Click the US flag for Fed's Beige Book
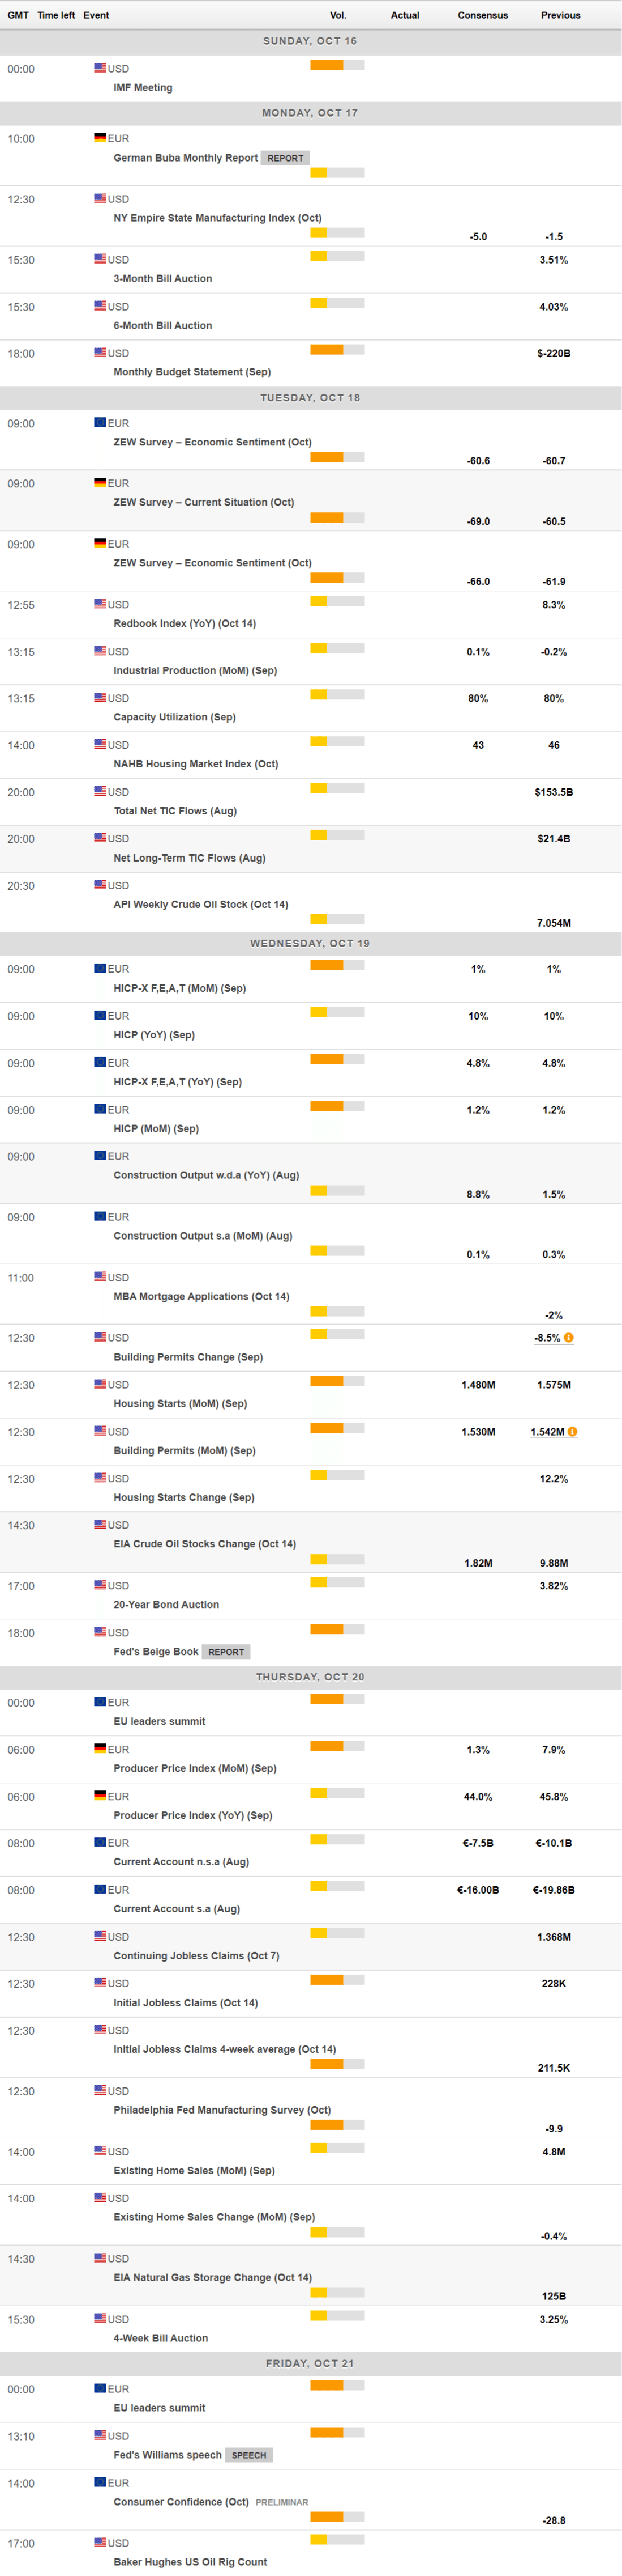The width and height of the screenshot is (622, 2576). click(100, 1632)
